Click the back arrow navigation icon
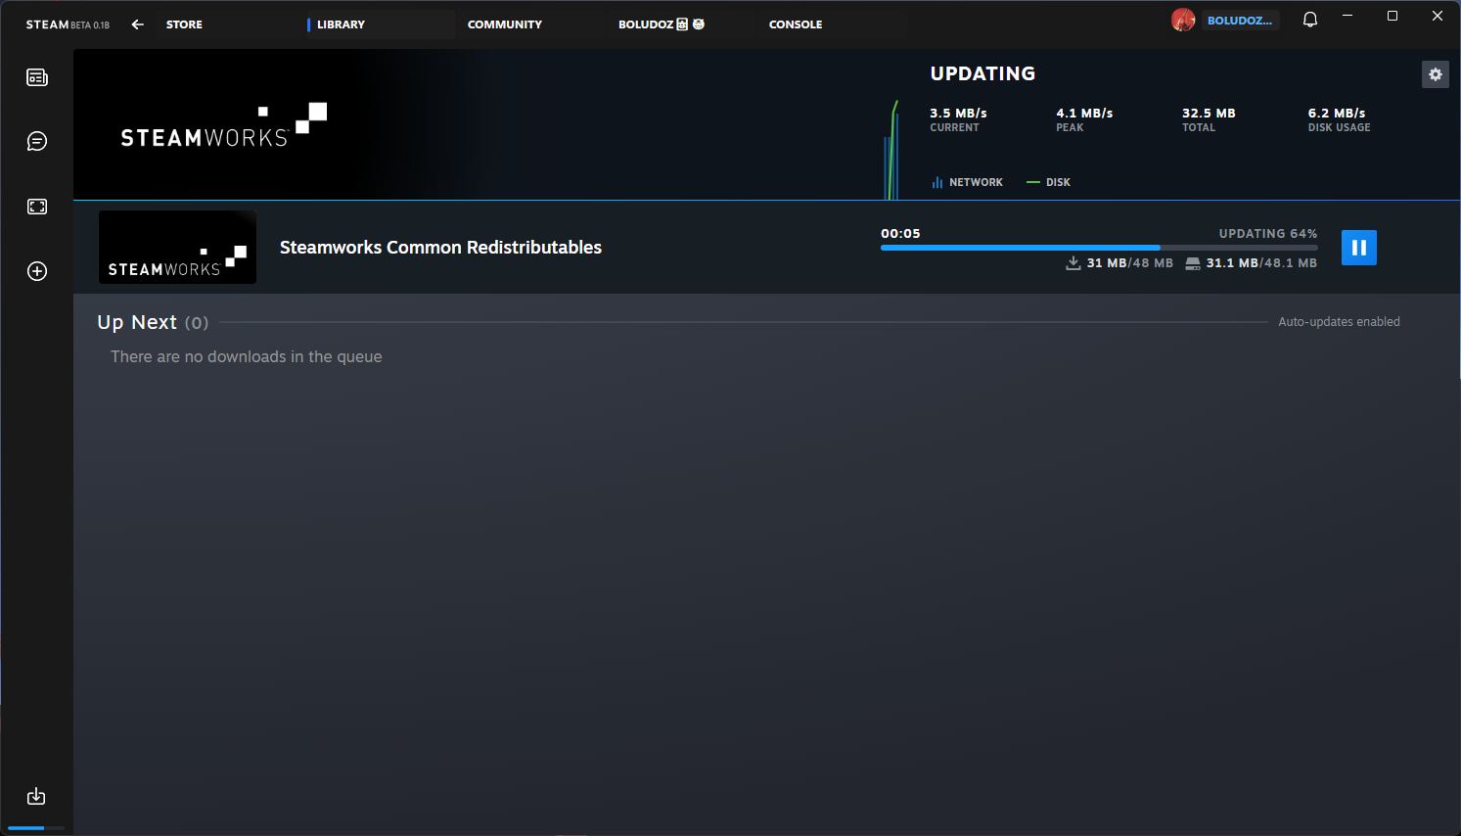This screenshot has height=836, width=1461. point(138,24)
